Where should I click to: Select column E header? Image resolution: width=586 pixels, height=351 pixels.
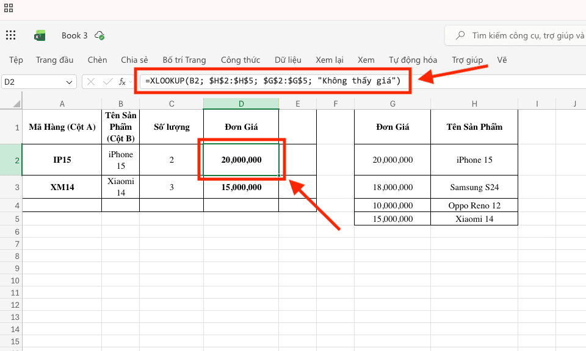[x=298, y=104]
